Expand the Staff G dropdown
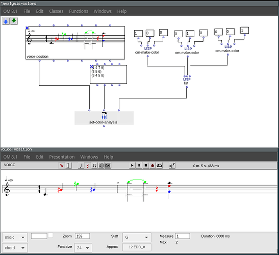This screenshot has width=279, height=255. tap(137, 237)
